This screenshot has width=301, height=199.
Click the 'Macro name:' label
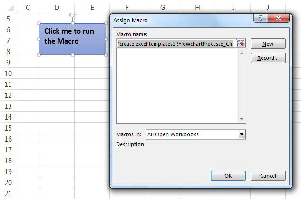[x=132, y=34]
